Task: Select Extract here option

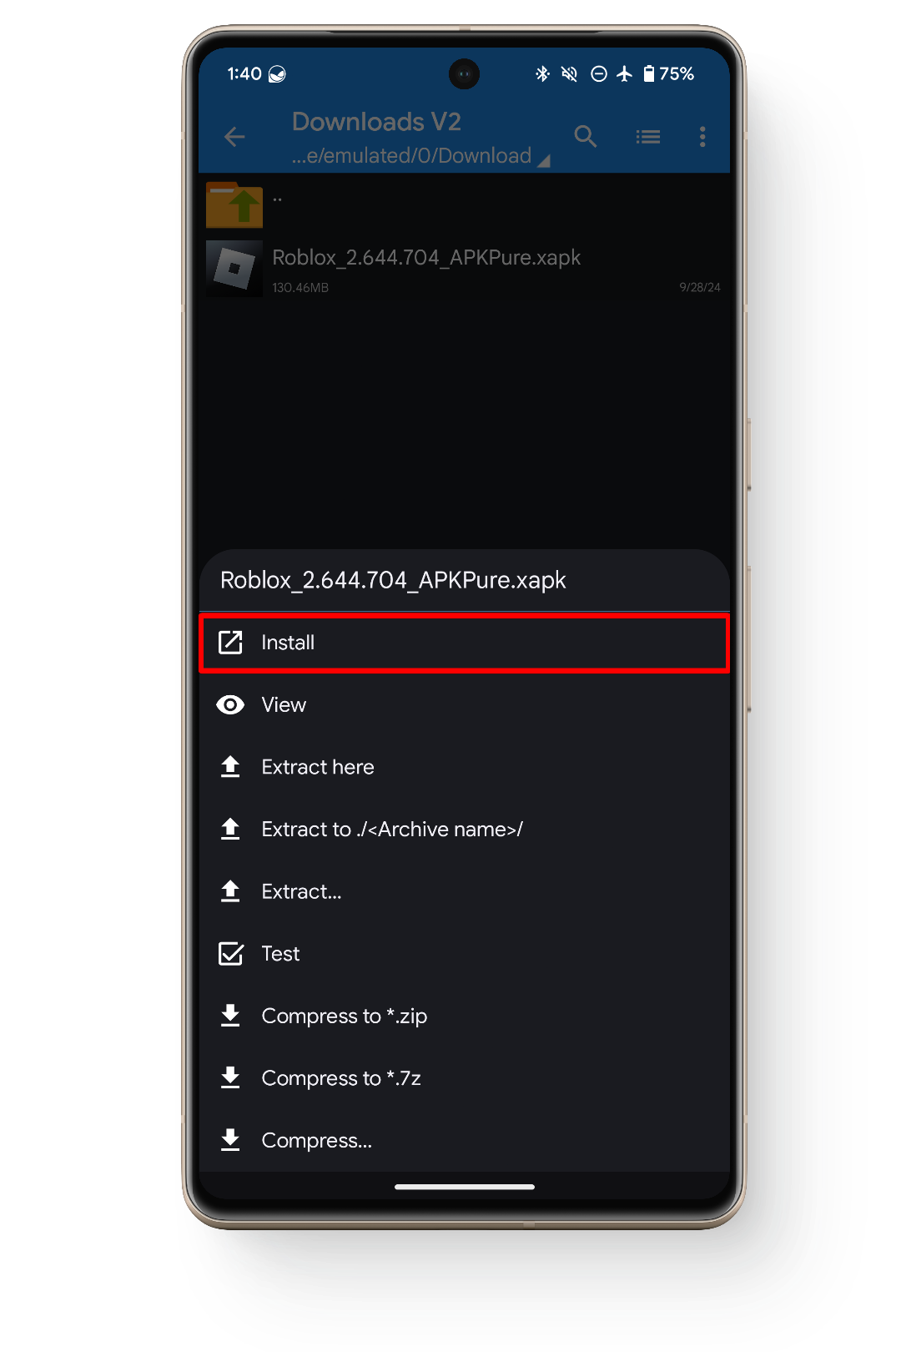Action: point(464,767)
